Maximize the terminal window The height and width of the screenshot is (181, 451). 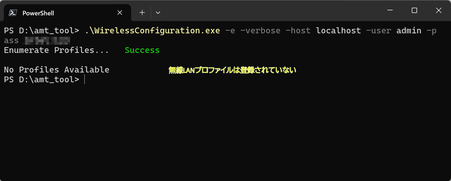pyautogui.click(x=414, y=11)
